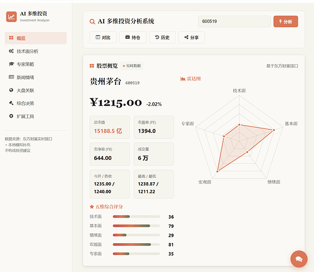Click the star icon beside 五维综合评分

[x=92, y=207]
